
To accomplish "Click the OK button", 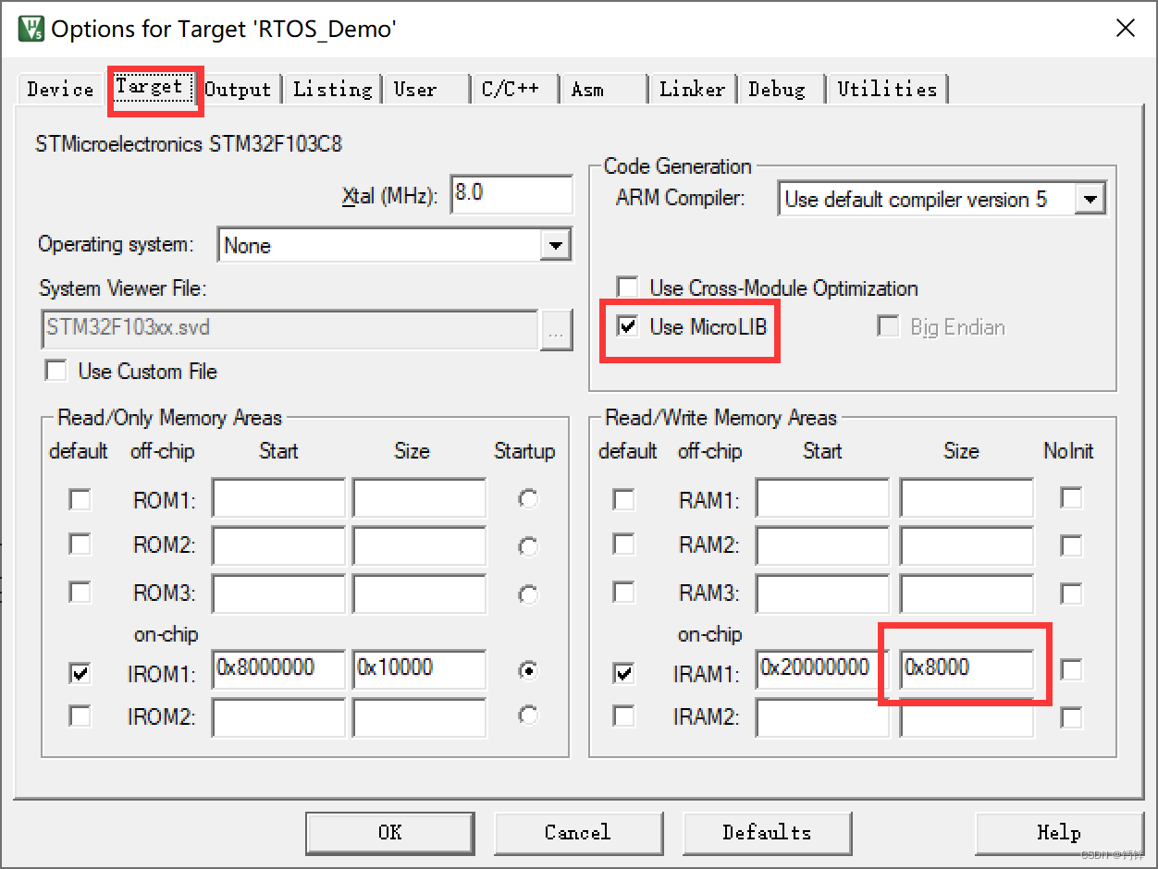I will (390, 832).
